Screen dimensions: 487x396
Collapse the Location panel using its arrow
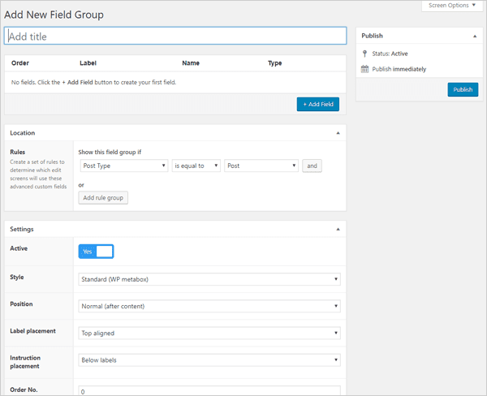pyautogui.click(x=338, y=132)
